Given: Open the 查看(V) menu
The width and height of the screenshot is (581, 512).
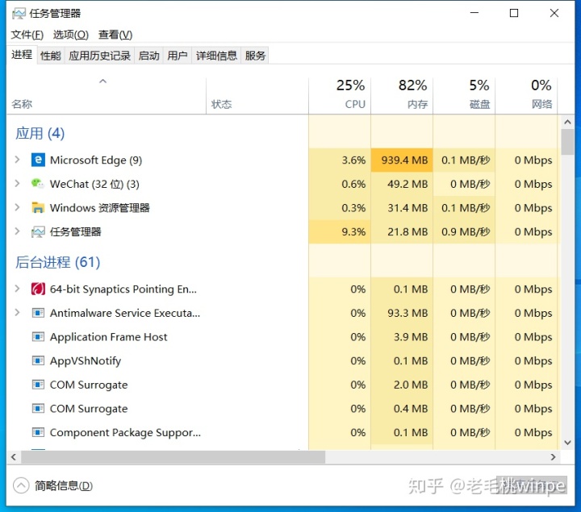Looking at the screenshot, I should tap(115, 35).
